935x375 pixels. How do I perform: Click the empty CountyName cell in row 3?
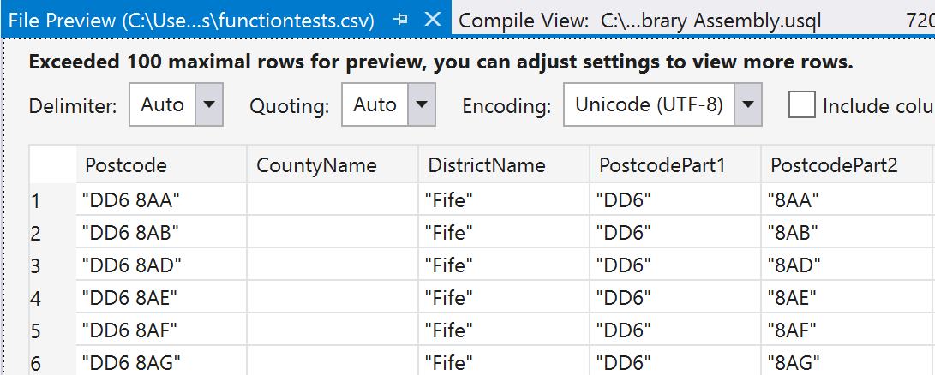[333, 265]
